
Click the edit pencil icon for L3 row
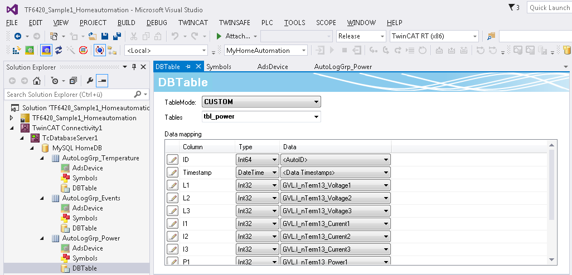pyautogui.click(x=172, y=210)
